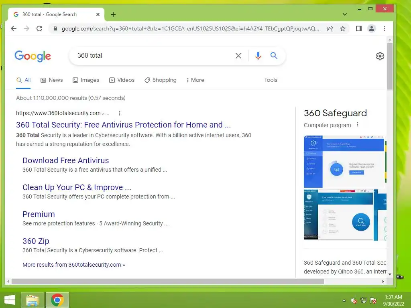Screen dimensions: 411x308
Task: Switch to the News tab
Action: coord(52,80)
